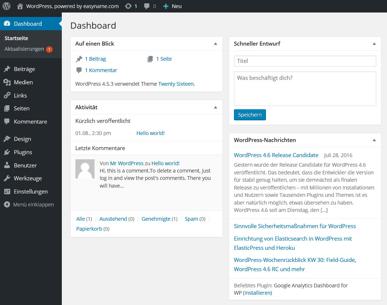Open the Mr WordPress author link

[x=127, y=163]
